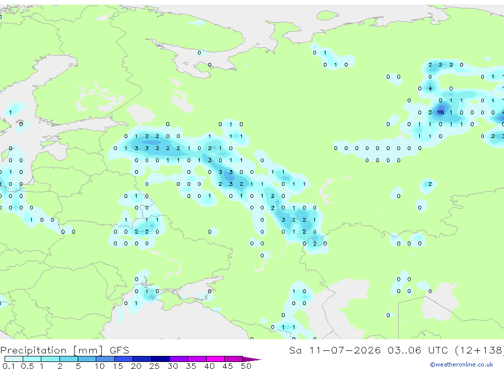504x369 pixels.
Task: Click the '25' legend scale label
Action: pos(154,366)
